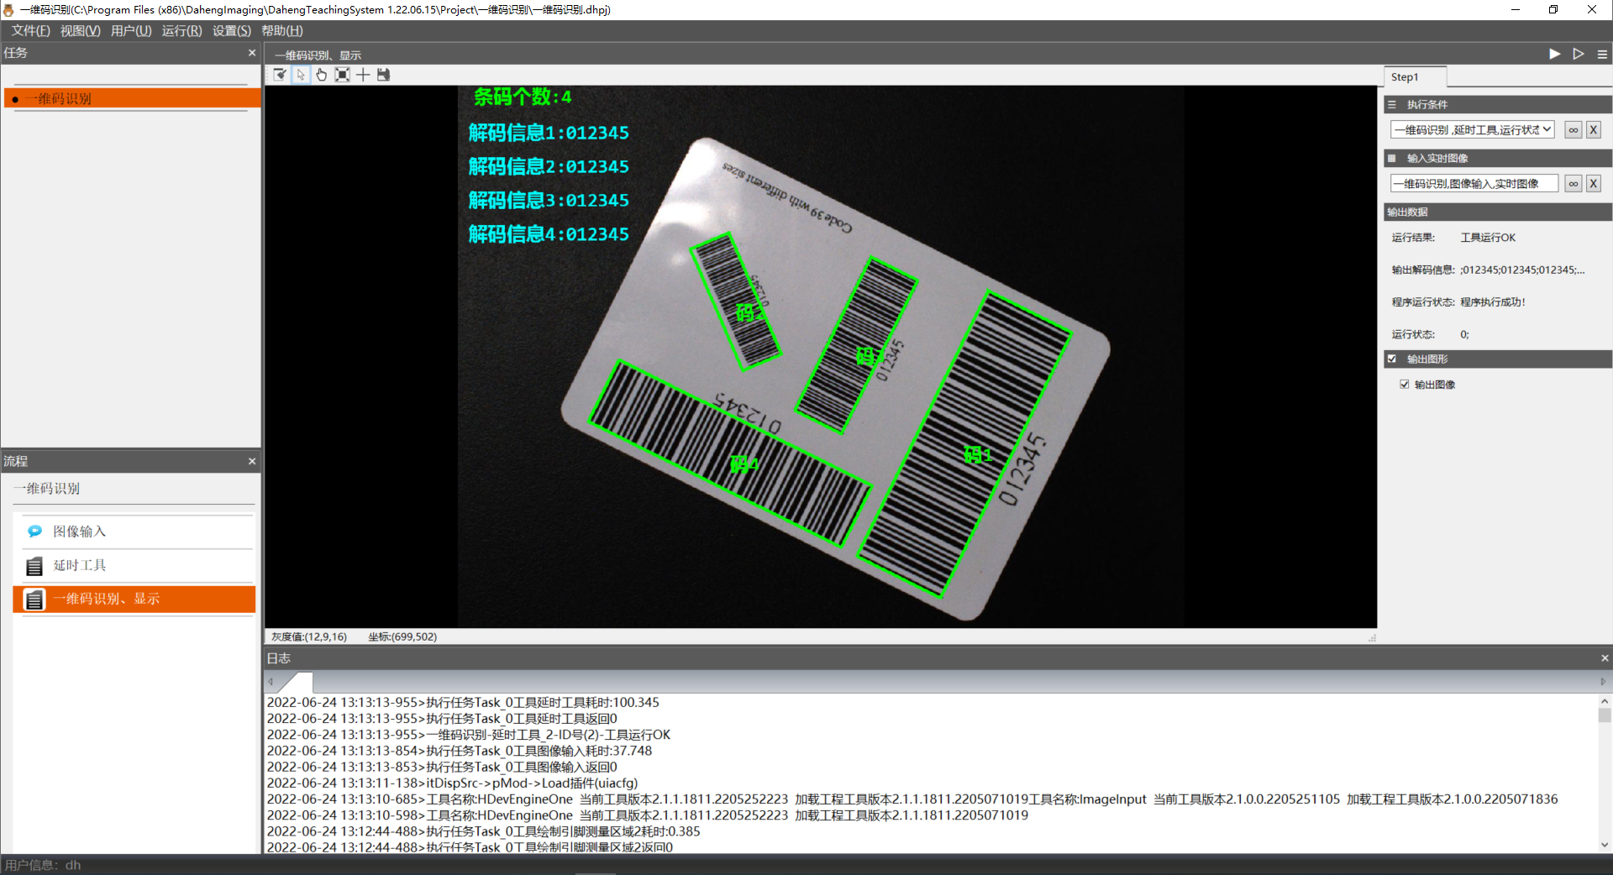Click the 输入实时图像 section grid icon
Image resolution: width=1613 pixels, height=875 pixels.
coord(1392,158)
